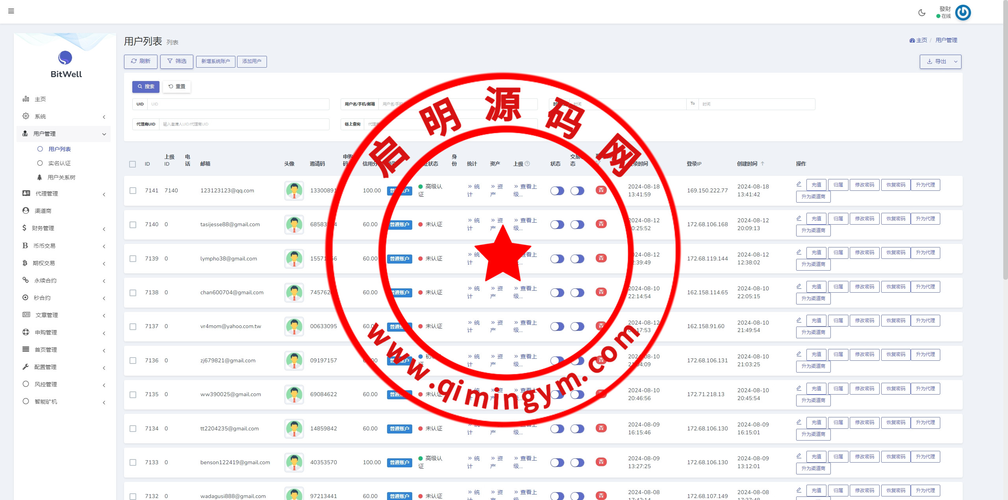This screenshot has height=500, width=1008.
Task: Click edit pencil icon for user 7141
Action: tap(799, 184)
